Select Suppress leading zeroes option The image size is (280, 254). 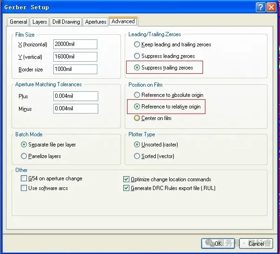137,56
